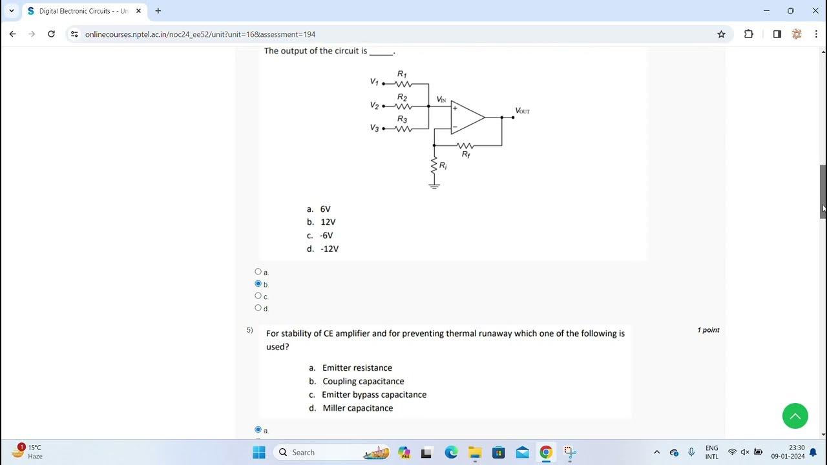The width and height of the screenshot is (827, 465).
Task: Click the 'Emitter resistance' option text
Action: 357,368
